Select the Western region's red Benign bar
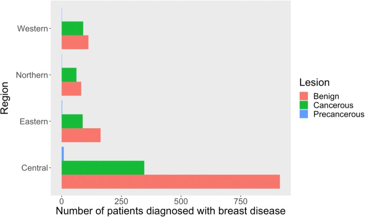This screenshot has height=217, width=365. (75, 42)
